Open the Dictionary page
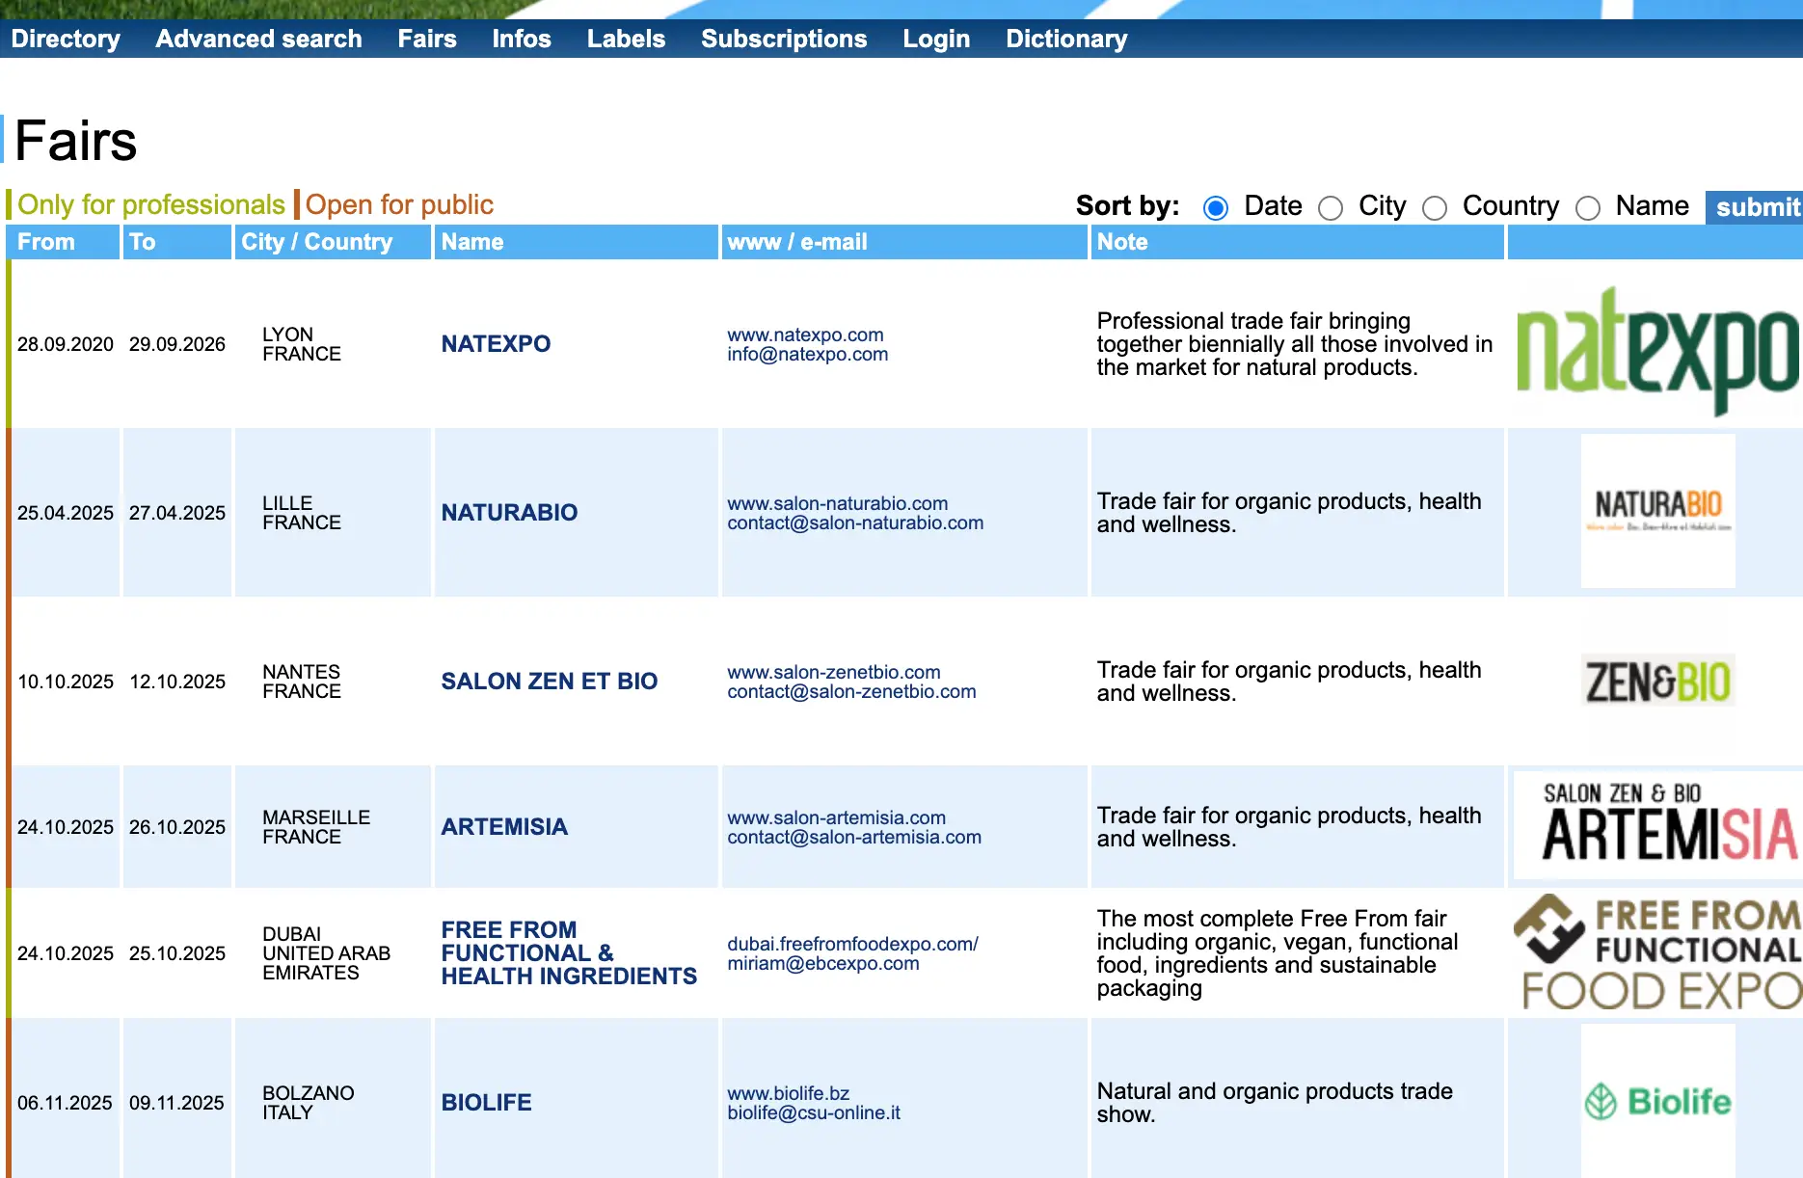1803x1178 pixels. click(x=1066, y=39)
